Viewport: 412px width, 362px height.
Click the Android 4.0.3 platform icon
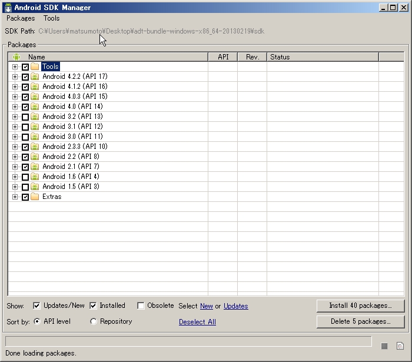click(35, 97)
